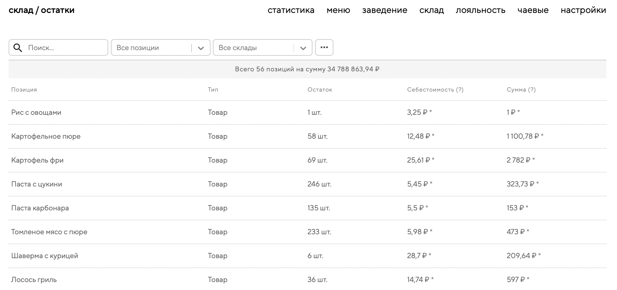This screenshot has height=290, width=617.
Task: Select the "Картофель фри" row
Action: 37,160
